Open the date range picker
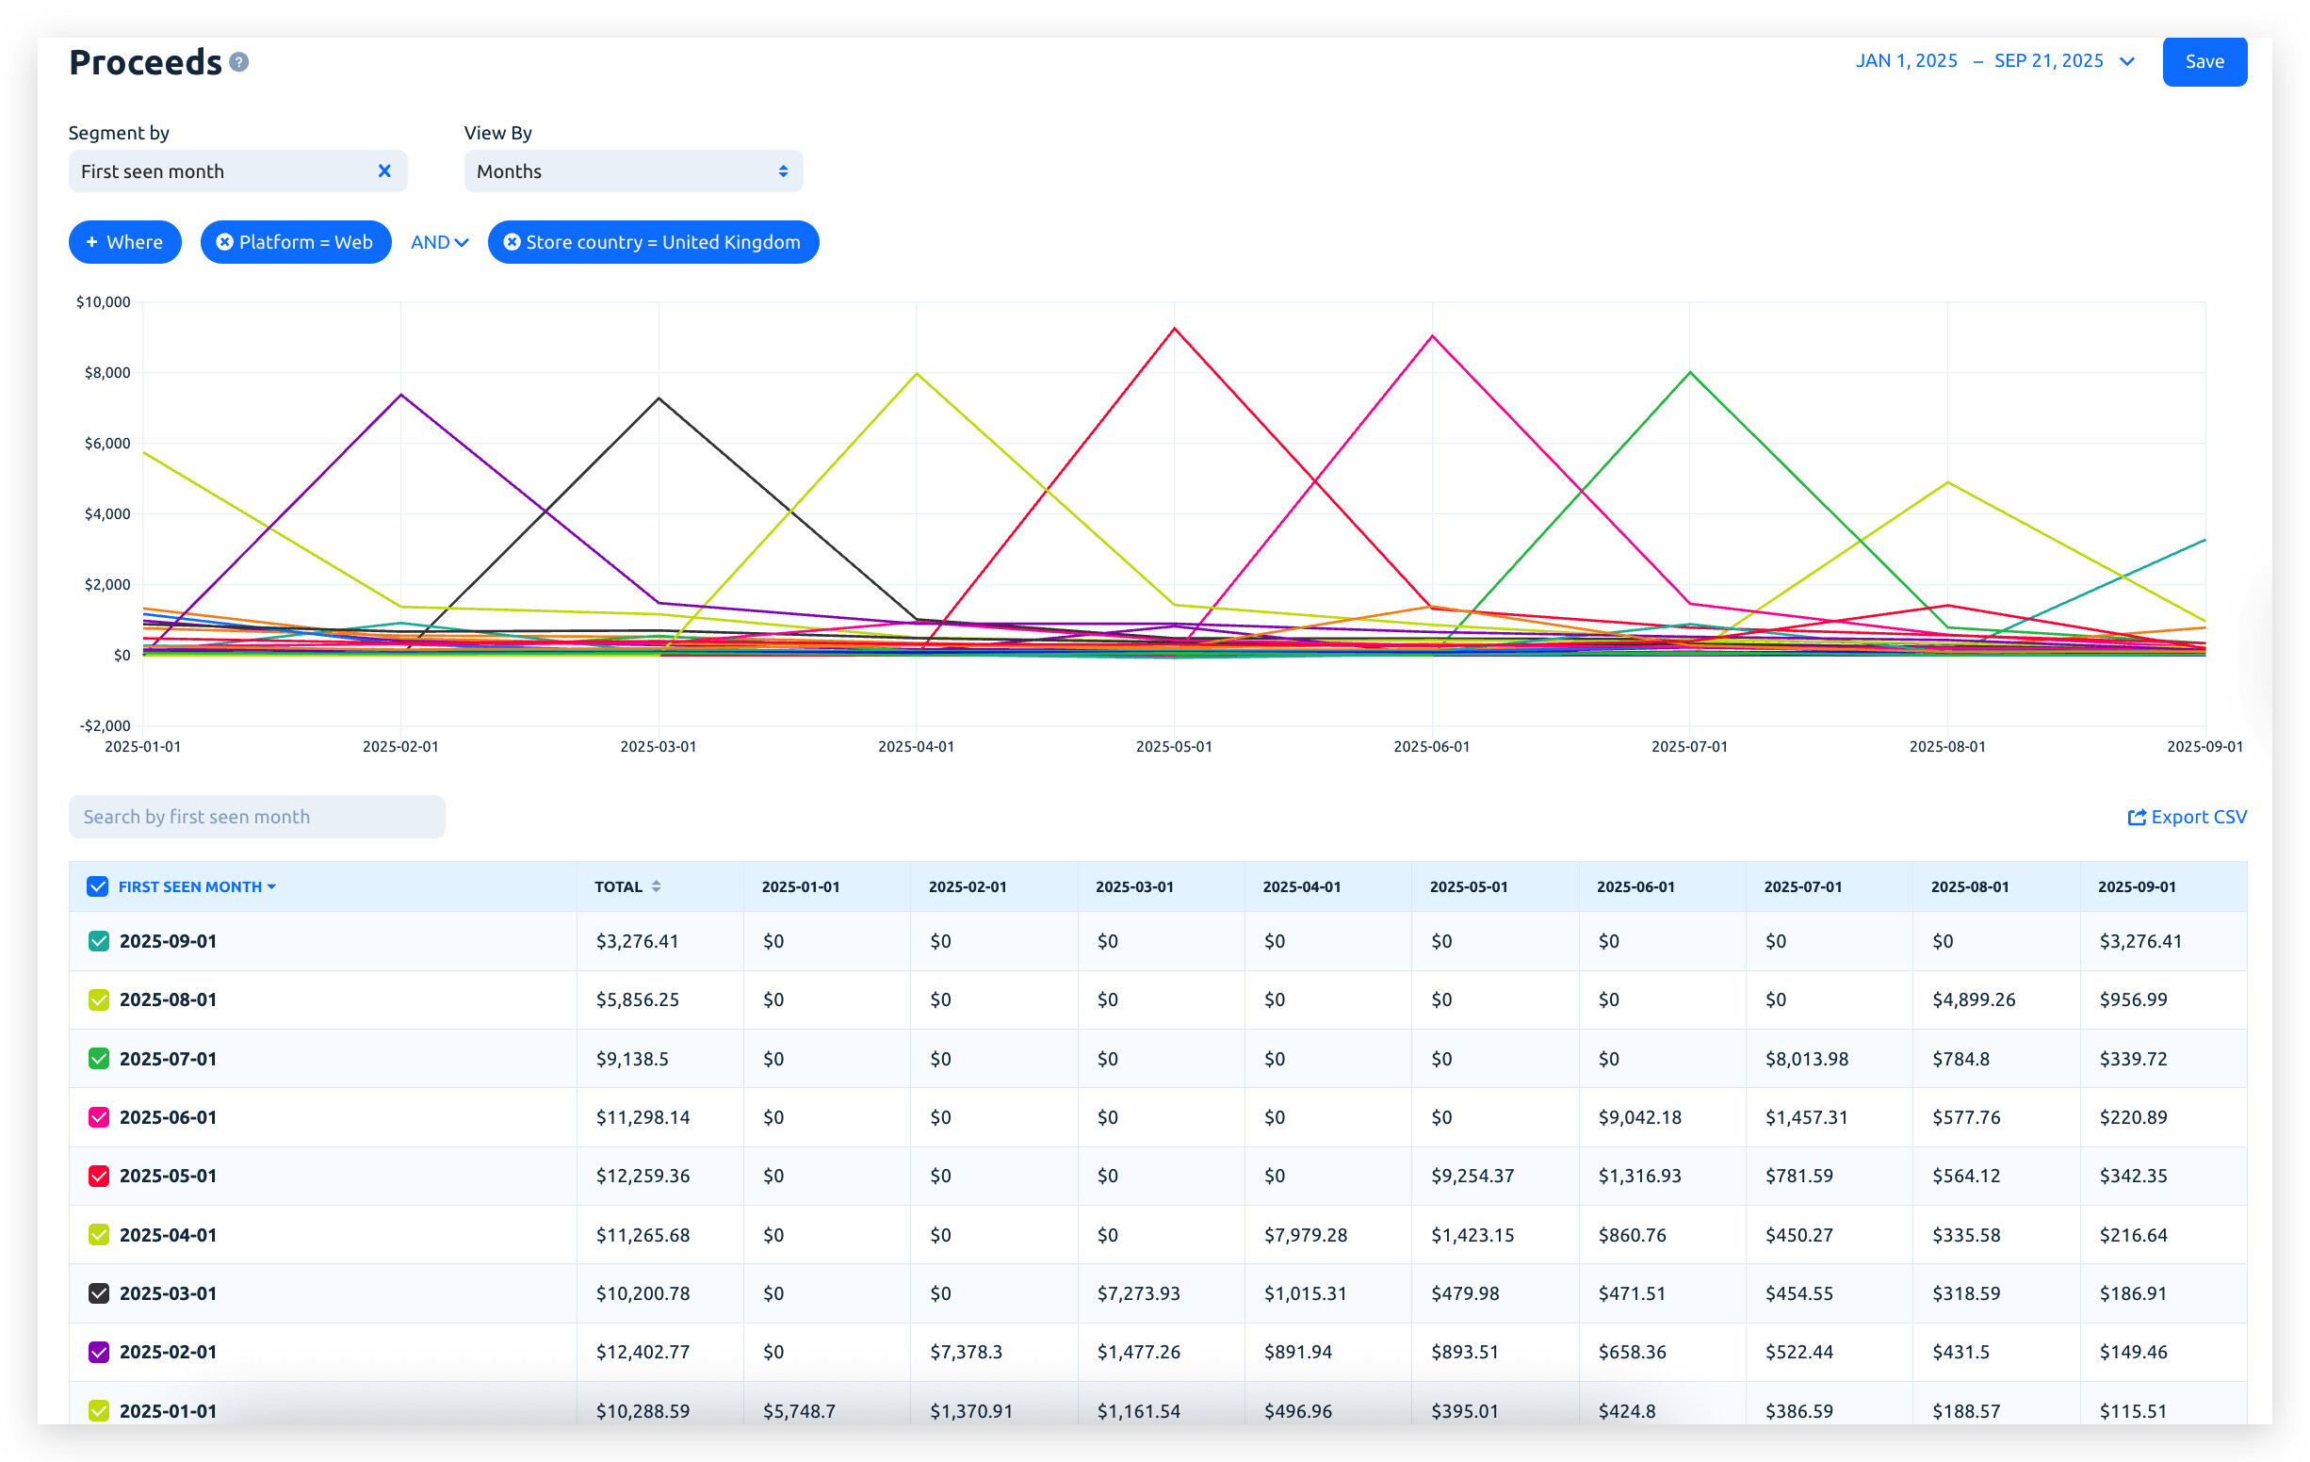Viewport: 2310px width, 1462px height. [1994, 61]
